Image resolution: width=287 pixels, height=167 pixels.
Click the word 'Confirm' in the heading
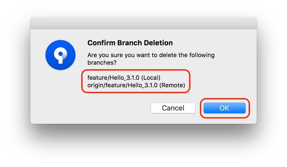click(101, 43)
